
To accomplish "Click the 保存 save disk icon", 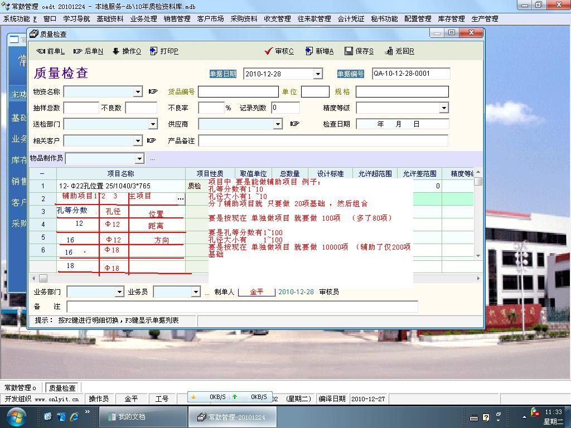I will point(349,51).
